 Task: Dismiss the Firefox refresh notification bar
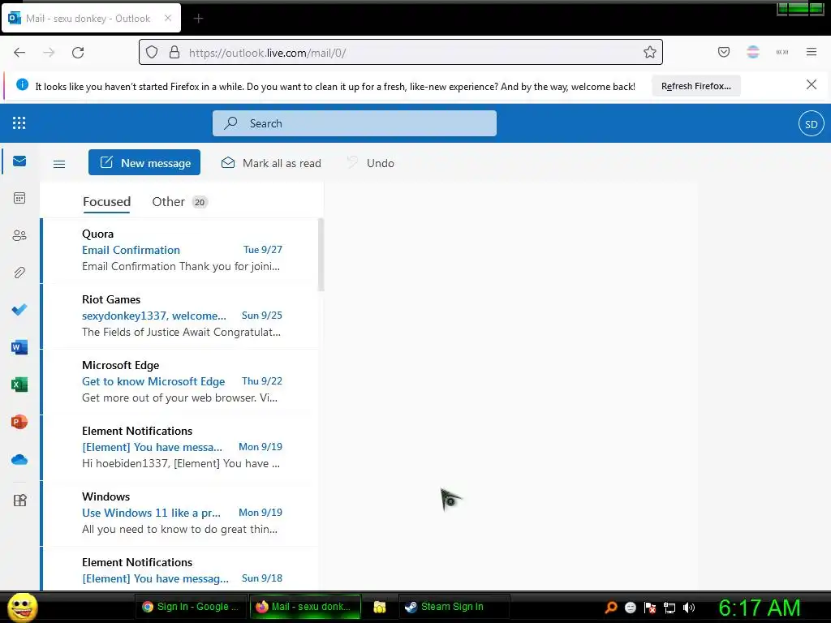(x=812, y=84)
